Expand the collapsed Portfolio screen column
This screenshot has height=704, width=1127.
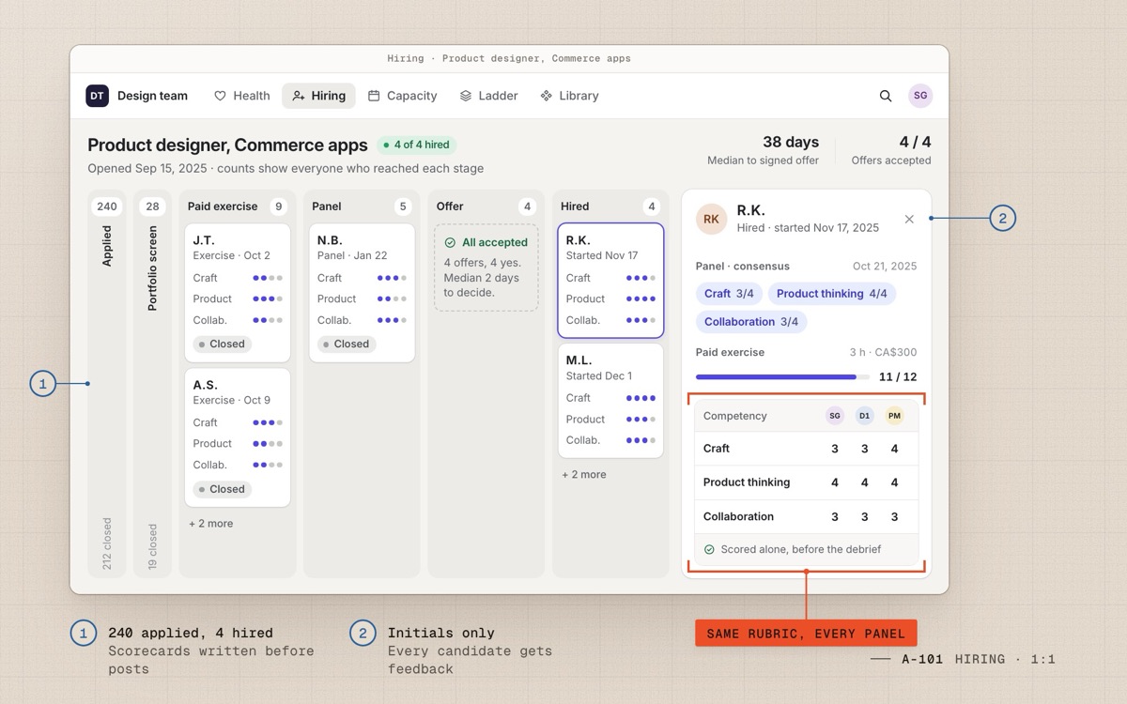click(153, 383)
